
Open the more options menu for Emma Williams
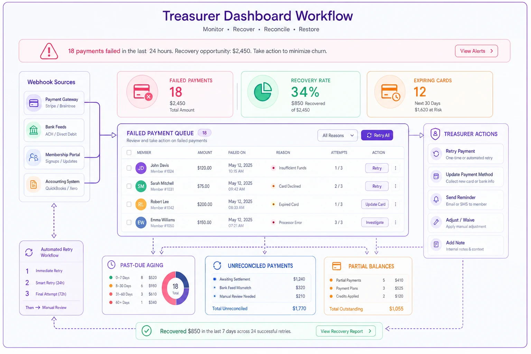point(395,223)
